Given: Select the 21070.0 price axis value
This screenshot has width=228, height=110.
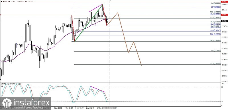Looking at the screenshot, I should (224, 65).
